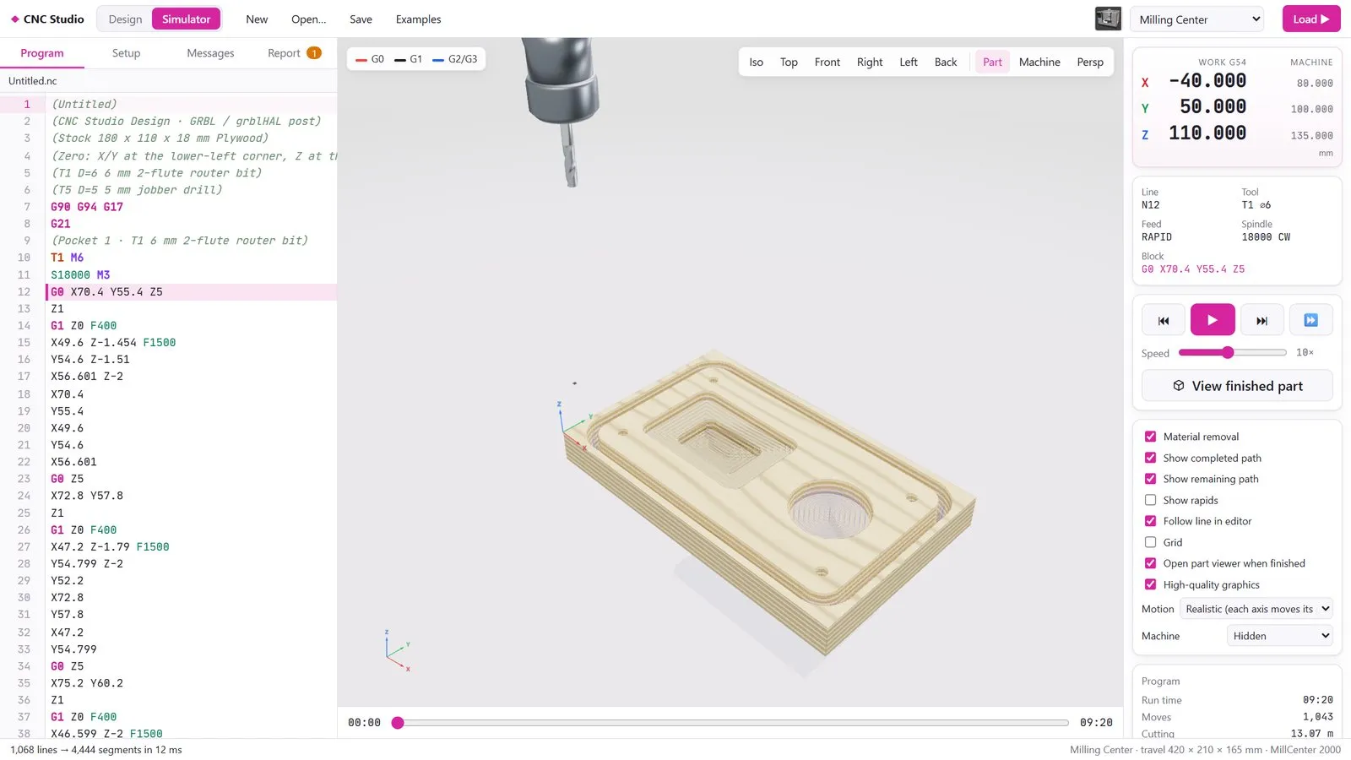
Task: Click the Report warning badge
Action: pos(314,52)
